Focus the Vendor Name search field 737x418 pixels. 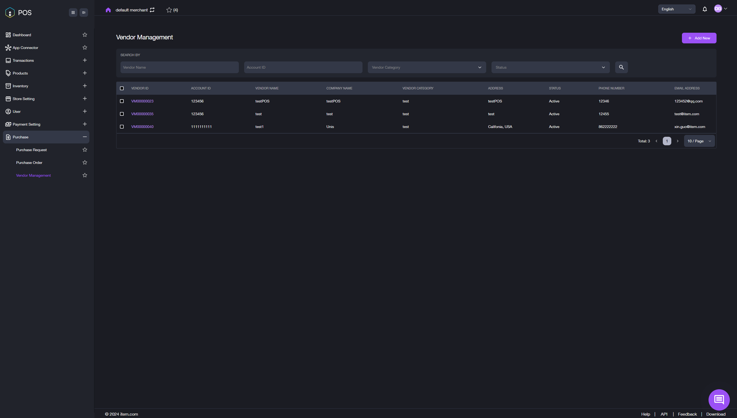[x=179, y=67]
